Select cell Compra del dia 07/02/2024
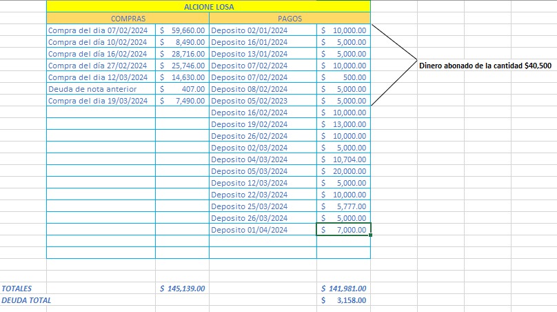 [x=101, y=30]
